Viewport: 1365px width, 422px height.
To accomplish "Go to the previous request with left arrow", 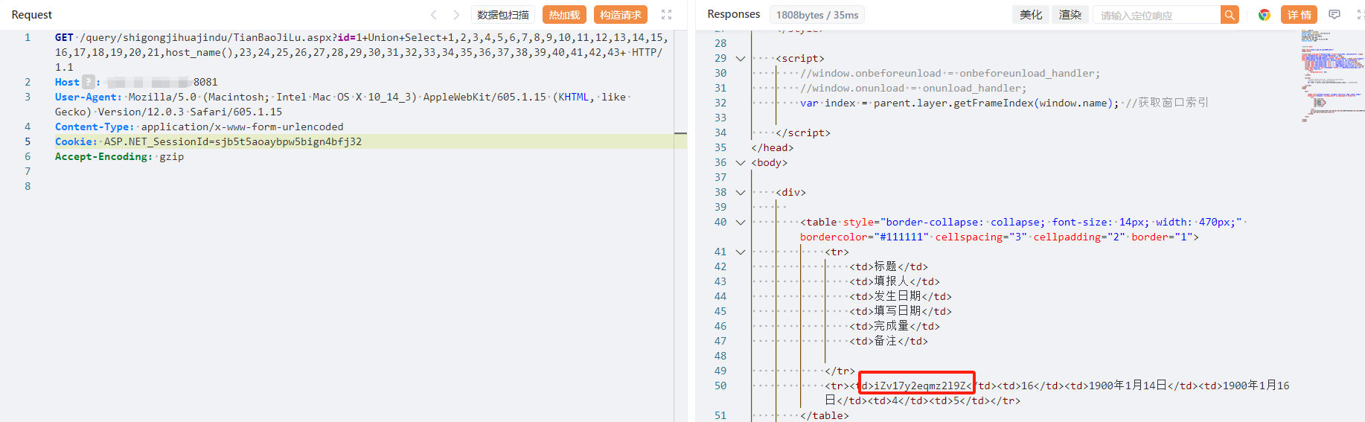I will coord(434,15).
